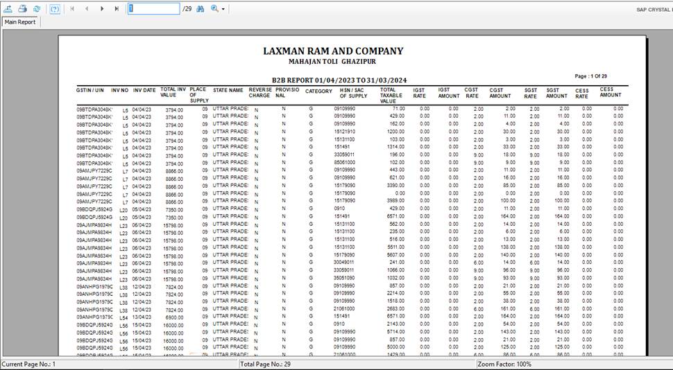Select the Main Report tab
The width and height of the screenshot is (673, 370).
[21, 22]
